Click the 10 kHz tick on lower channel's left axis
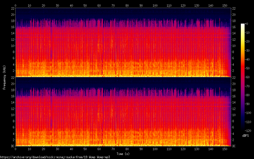This screenshot has width=254, height=159. 12,115
